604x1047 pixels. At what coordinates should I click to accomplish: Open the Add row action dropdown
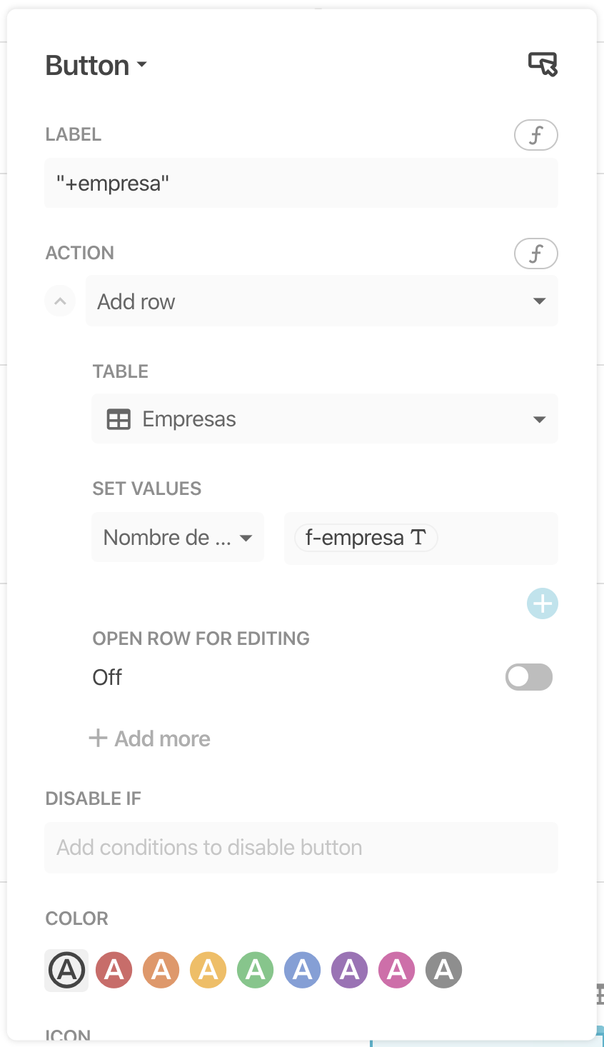coord(539,301)
